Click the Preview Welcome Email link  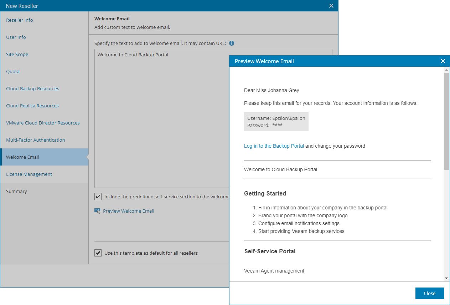coord(129,211)
